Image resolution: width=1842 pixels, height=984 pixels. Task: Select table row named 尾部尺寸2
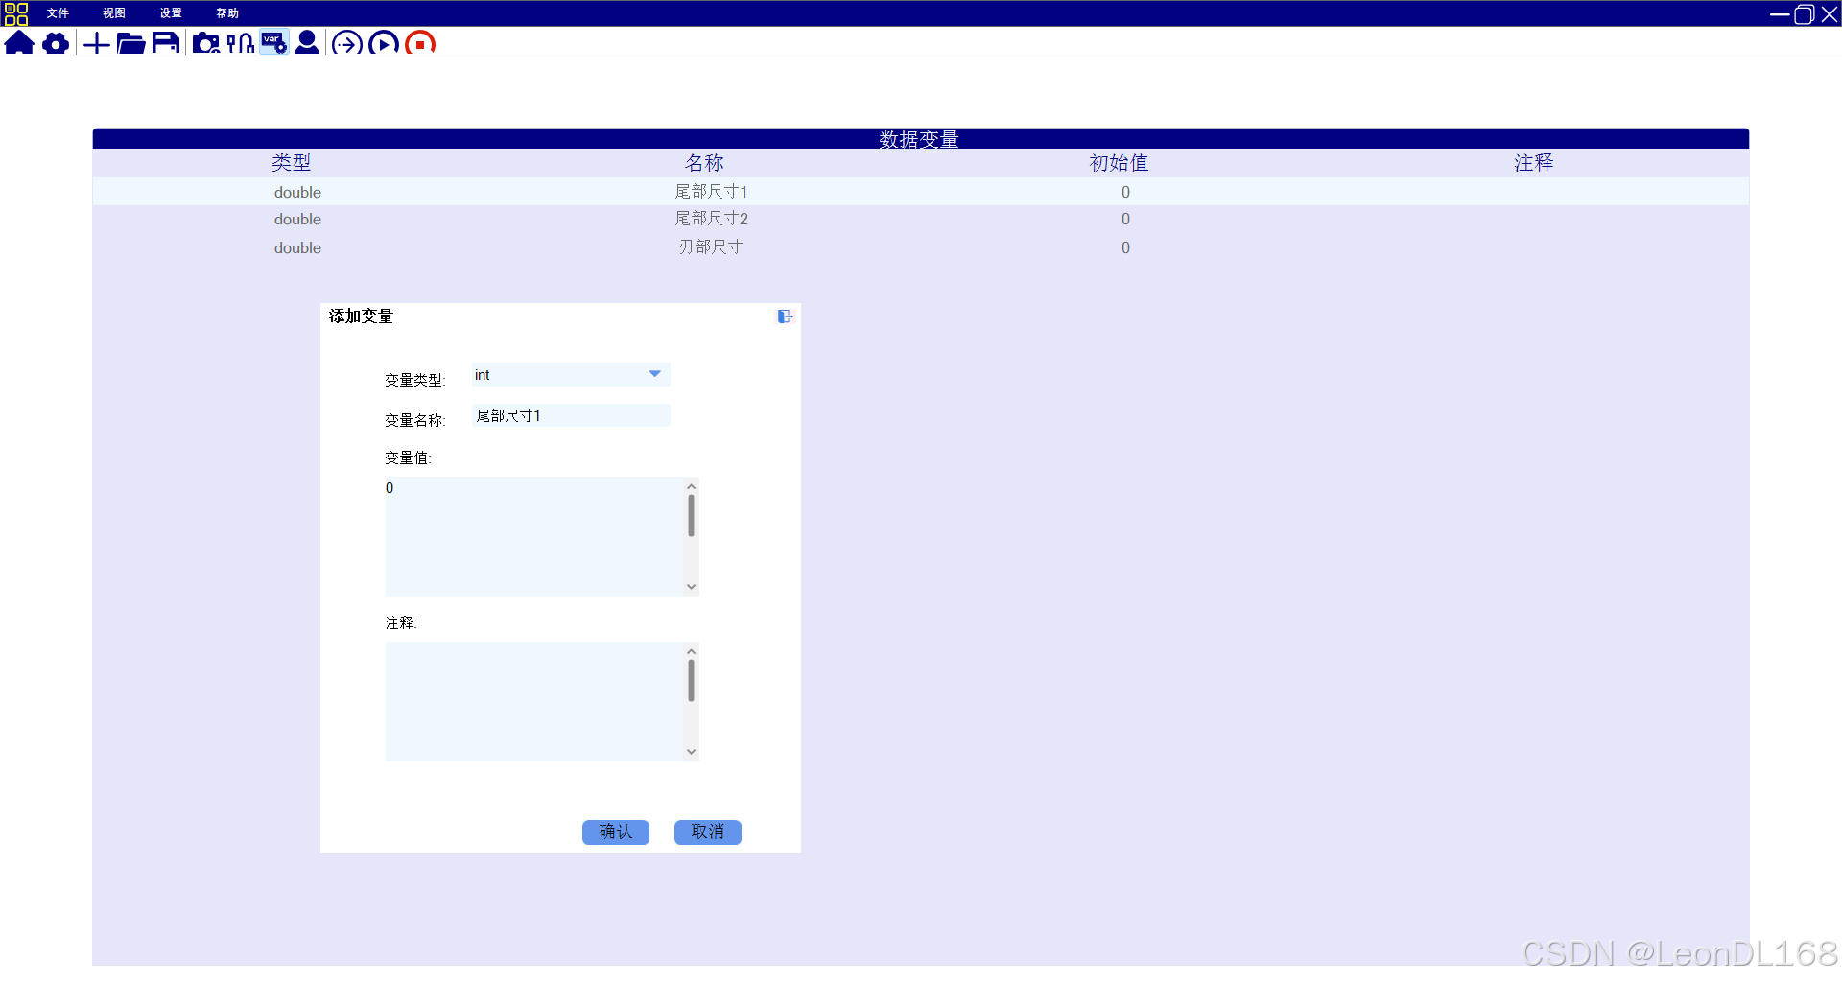[921, 219]
